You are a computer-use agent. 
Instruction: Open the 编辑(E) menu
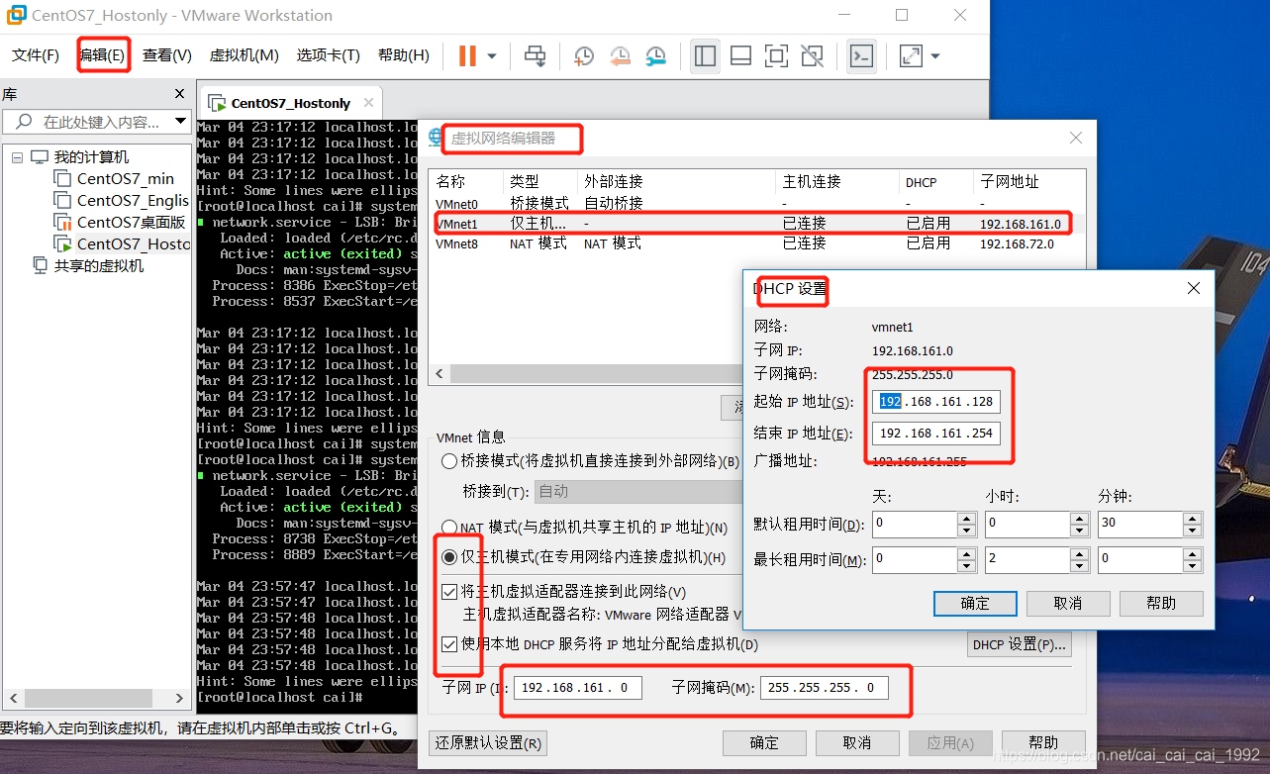point(103,55)
